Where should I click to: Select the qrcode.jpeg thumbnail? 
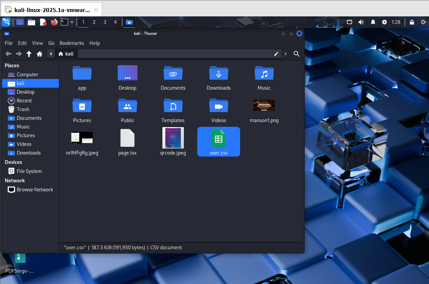[173, 138]
